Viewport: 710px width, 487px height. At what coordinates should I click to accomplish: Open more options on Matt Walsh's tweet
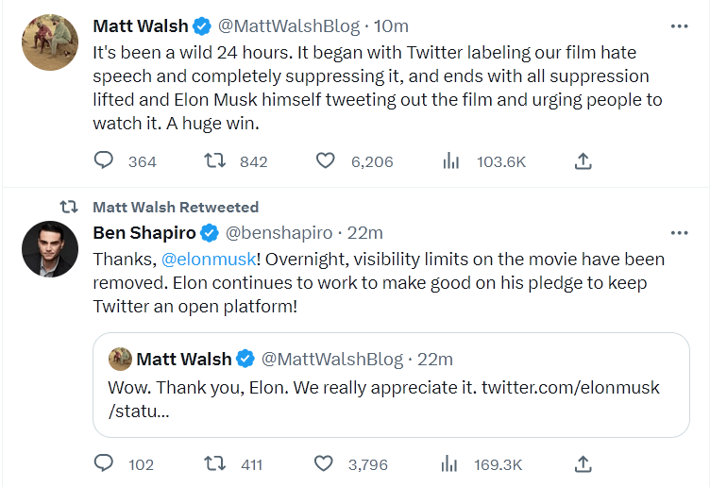(679, 26)
